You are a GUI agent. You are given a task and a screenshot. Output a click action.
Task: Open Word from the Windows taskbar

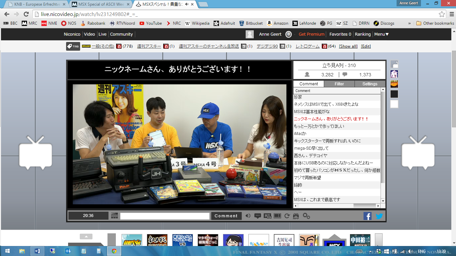click(x=37, y=251)
